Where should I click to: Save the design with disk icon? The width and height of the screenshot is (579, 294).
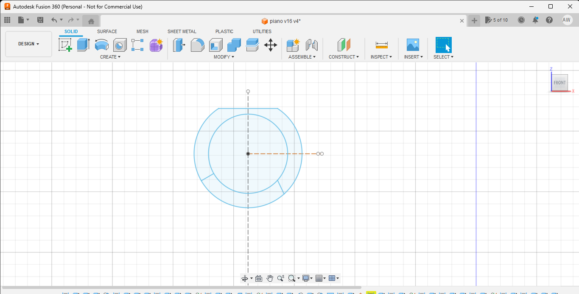click(40, 20)
